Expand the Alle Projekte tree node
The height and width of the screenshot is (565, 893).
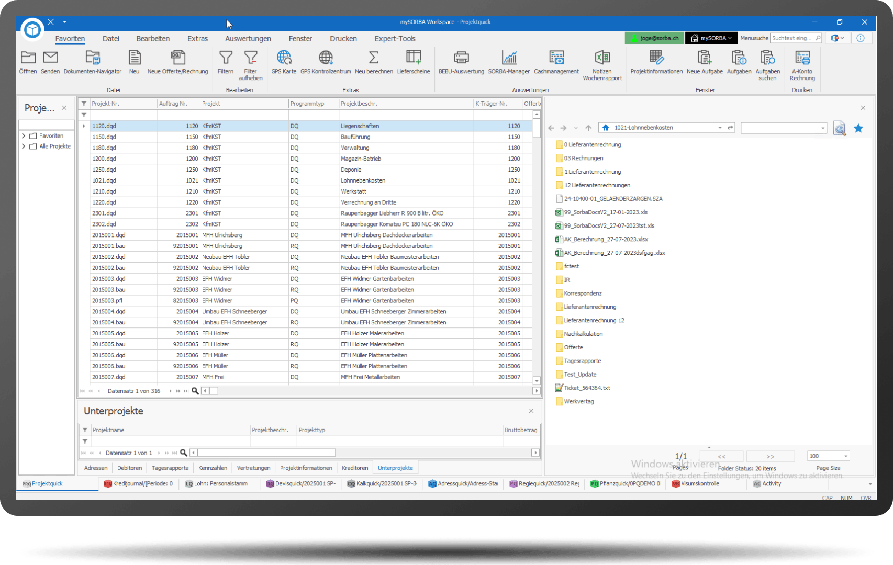(x=24, y=146)
